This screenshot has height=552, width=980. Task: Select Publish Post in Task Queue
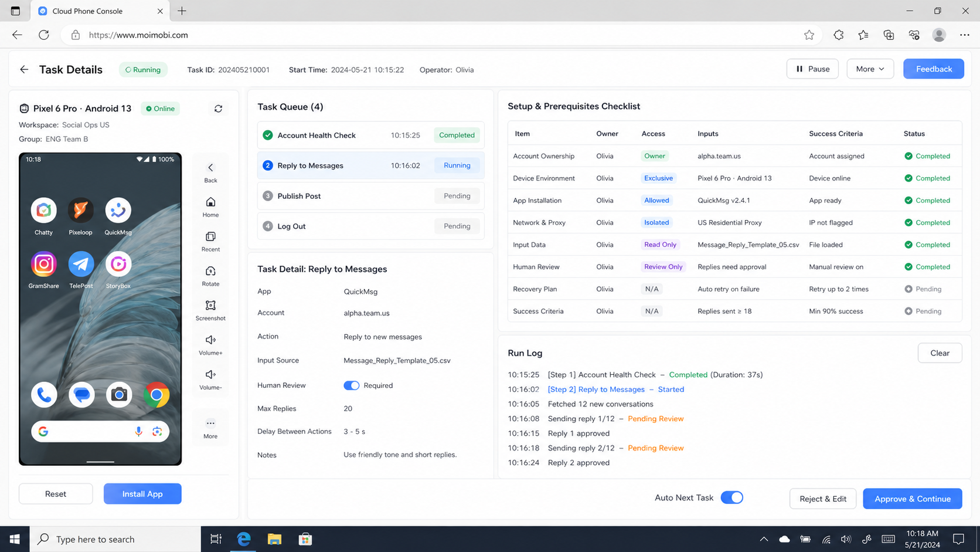pyautogui.click(x=370, y=196)
